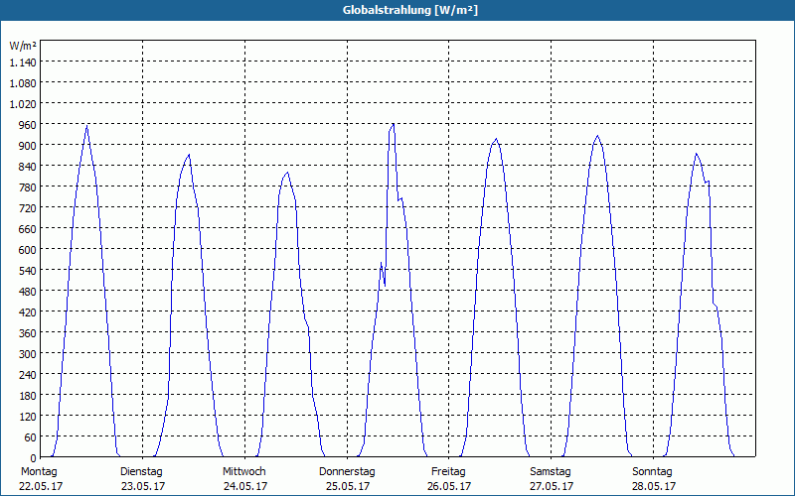
Task: Select the 660 y-axis value
Action: [28, 229]
